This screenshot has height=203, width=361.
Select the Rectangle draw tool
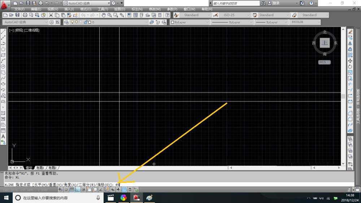3,55
